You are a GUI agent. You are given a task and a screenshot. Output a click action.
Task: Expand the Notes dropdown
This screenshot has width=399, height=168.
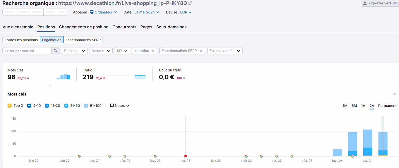pyautogui.click(x=120, y=106)
